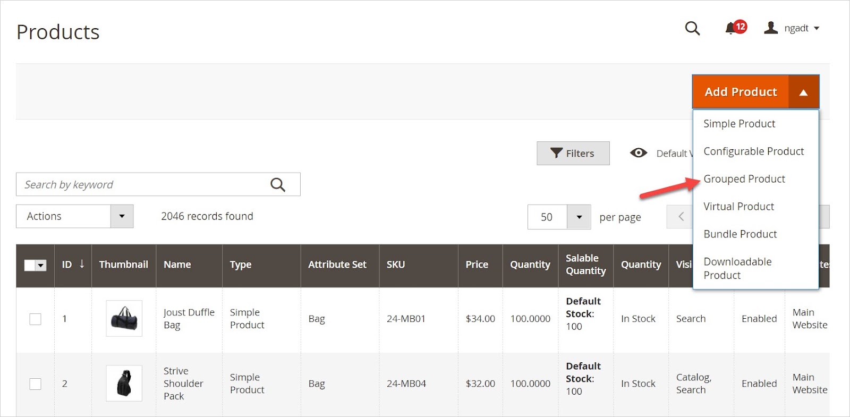Screen dimensions: 850x417
Task: Select the checkbox for product ID 2
Action: point(35,384)
